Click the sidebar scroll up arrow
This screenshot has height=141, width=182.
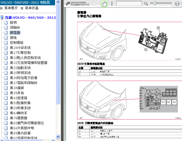point(58,2)
